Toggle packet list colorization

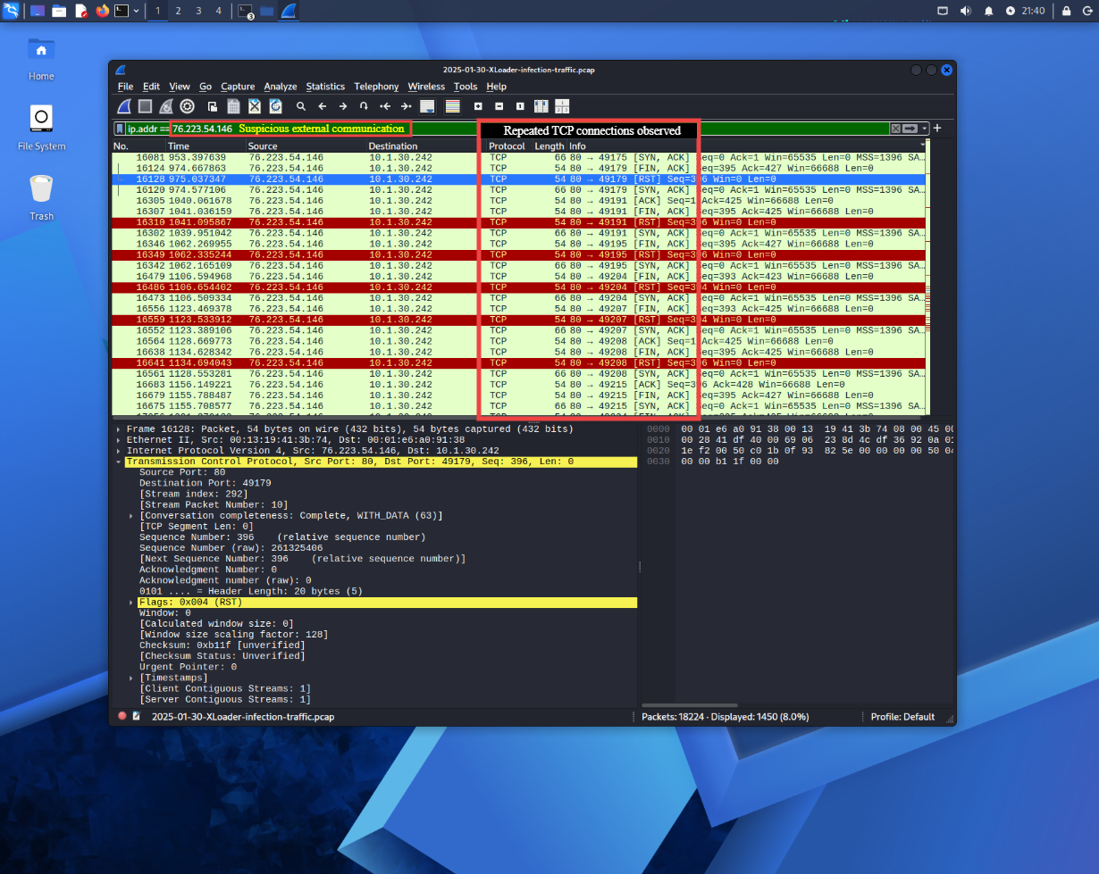[452, 106]
